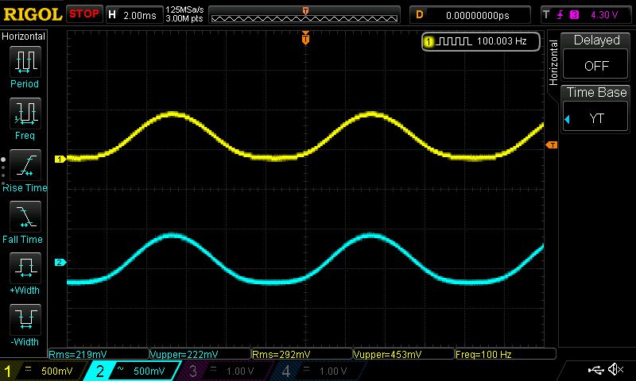Image resolution: width=636 pixels, height=381 pixels.
Task: Click the 4.30 V trigger level readout
Action: tap(604, 15)
